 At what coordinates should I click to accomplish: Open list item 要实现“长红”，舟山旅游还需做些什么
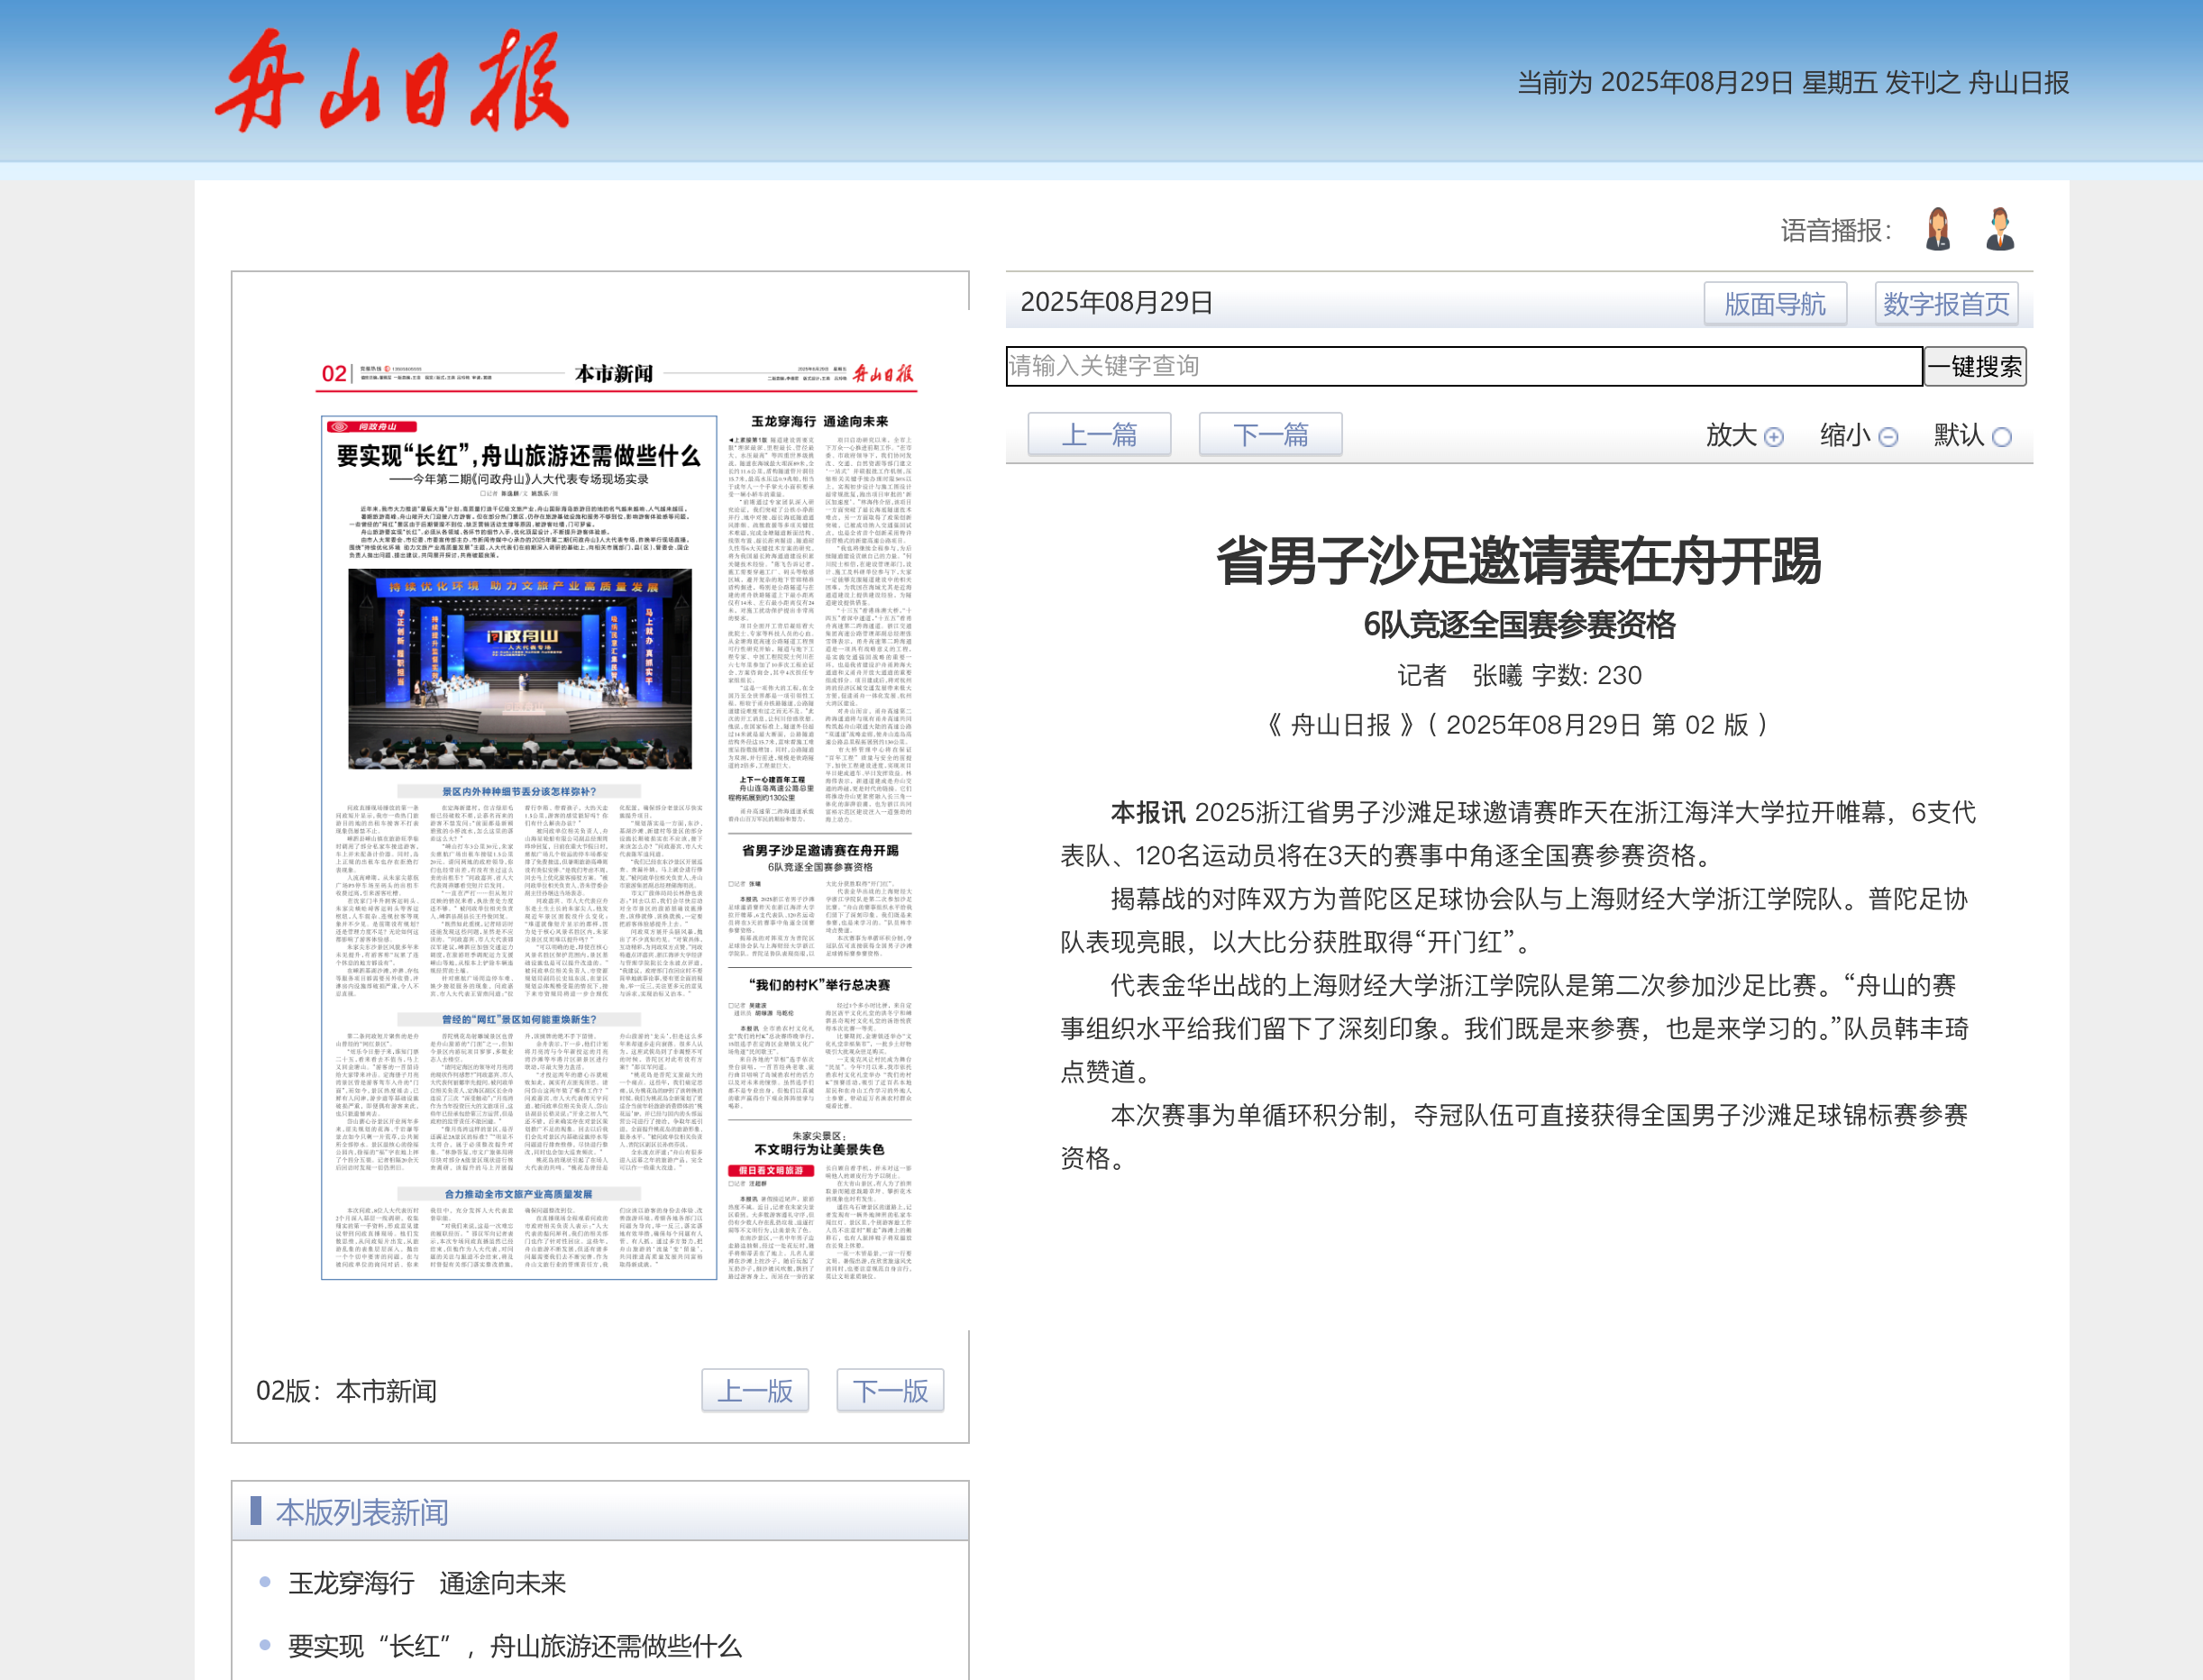pos(515,1646)
